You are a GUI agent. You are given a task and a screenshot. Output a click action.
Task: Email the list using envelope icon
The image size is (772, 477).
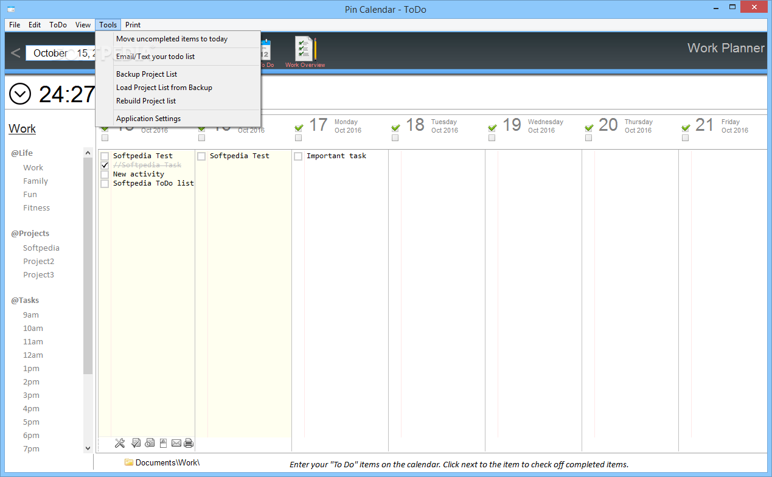[x=176, y=443]
